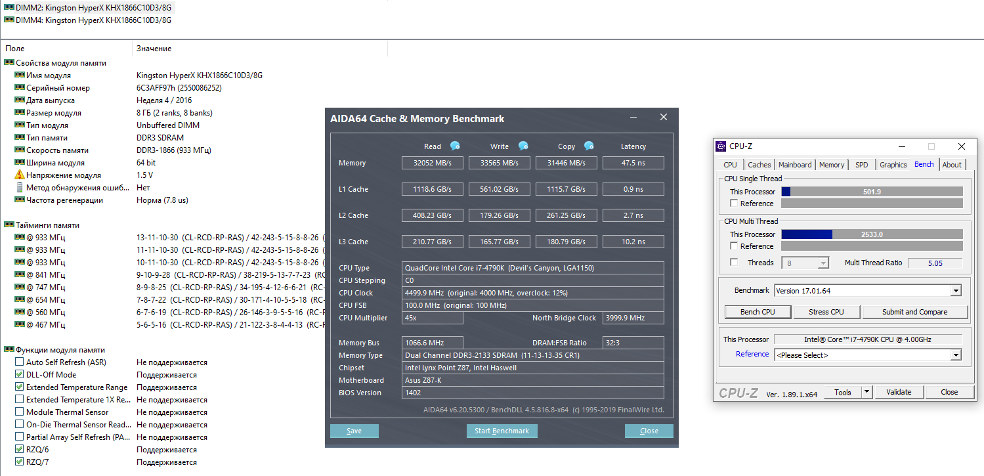Viewport: 984px width, 476px height.
Task: Click the icon next to Ширина модуля
Action: point(20,163)
